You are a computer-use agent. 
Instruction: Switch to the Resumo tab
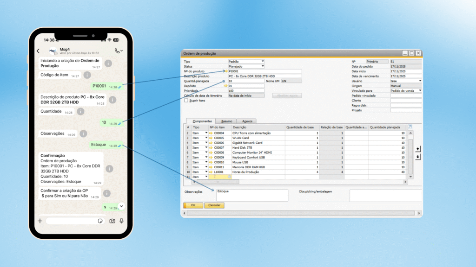coord(227,121)
